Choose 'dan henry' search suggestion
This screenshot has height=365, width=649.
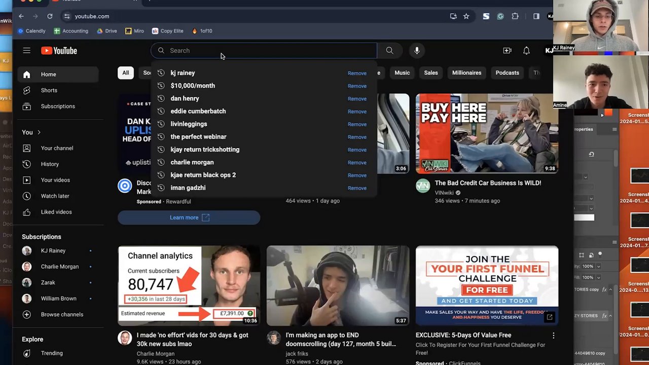point(185,98)
